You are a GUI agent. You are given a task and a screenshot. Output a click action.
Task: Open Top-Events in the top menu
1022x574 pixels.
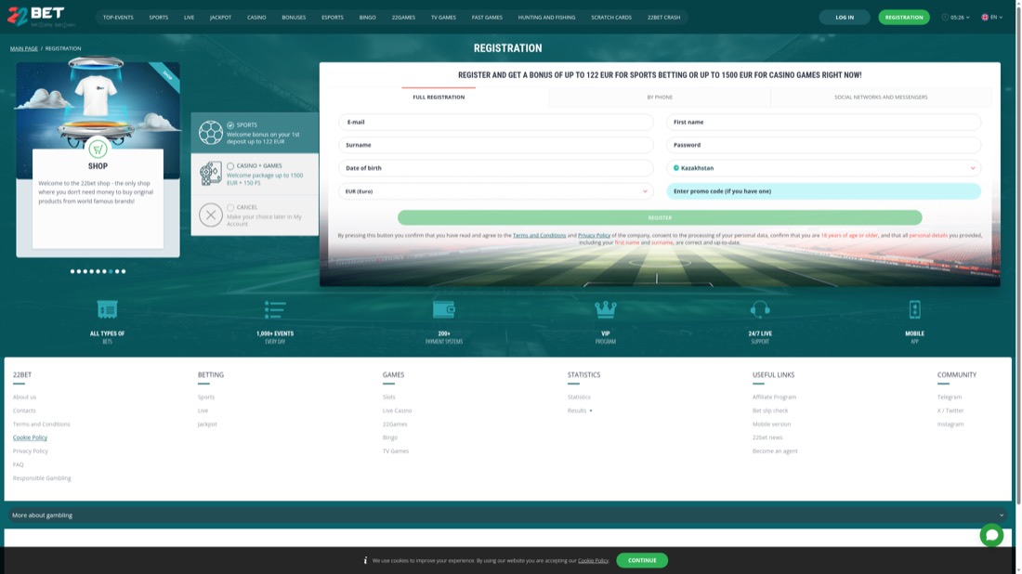point(118,18)
